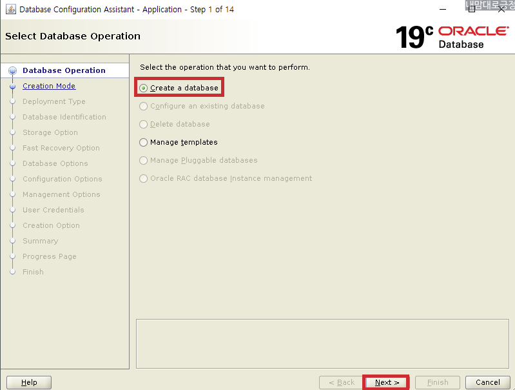This screenshot has width=515, height=390.
Task: Click the Oracle 19c Database logo
Action: point(452,37)
